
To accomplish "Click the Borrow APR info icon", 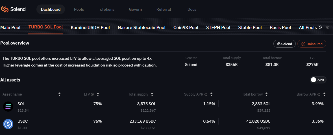I will [319, 94].
